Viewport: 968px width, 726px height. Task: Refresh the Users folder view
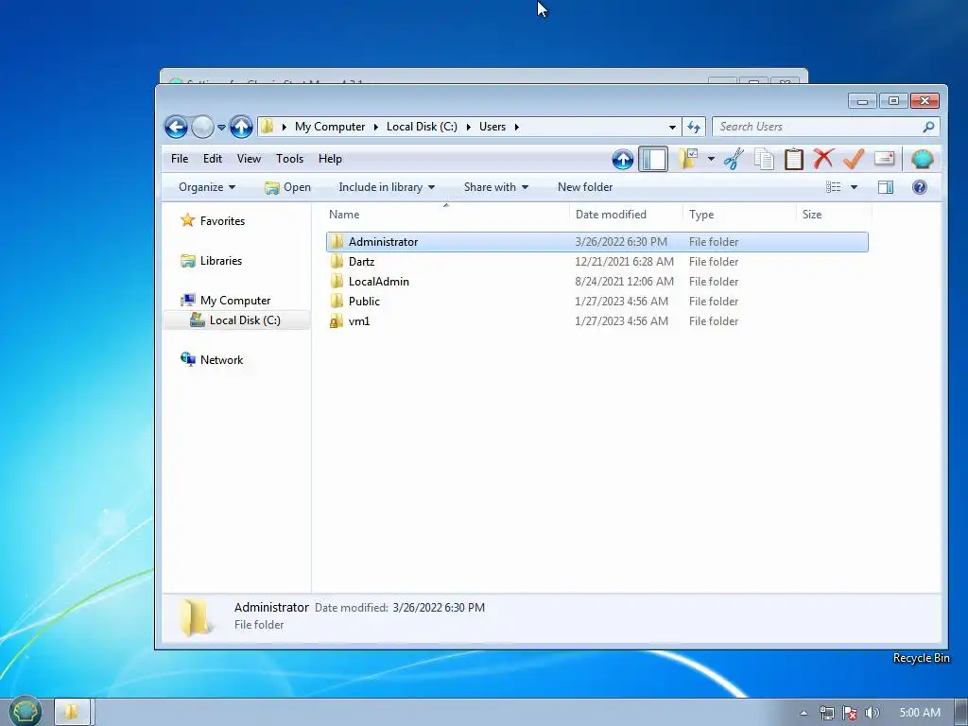click(x=693, y=128)
